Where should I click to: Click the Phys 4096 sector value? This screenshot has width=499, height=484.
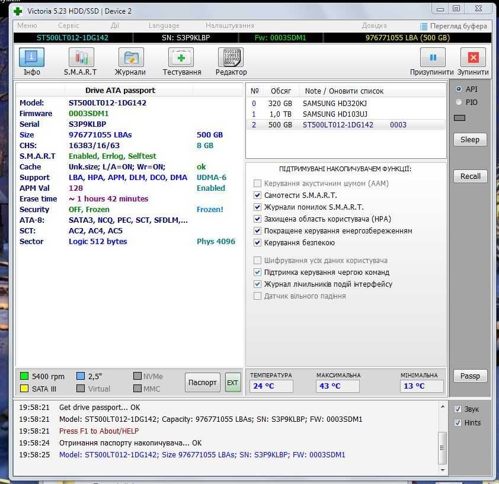click(216, 242)
